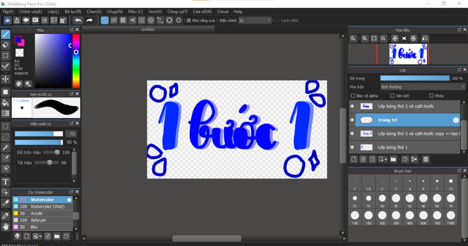Delete layer with the trash icon
Screen dimensions: 468x246
(425, 159)
